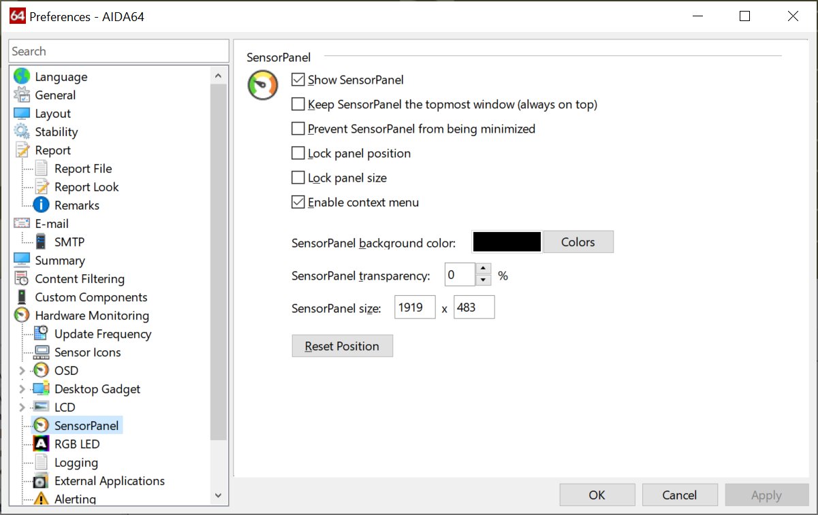Image resolution: width=818 pixels, height=515 pixels.
Task: Open the Hardware Monitoring gauge icon
Action: [22, 316]
